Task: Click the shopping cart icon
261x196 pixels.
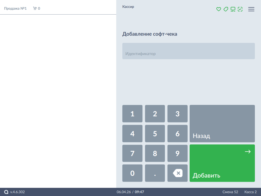Action: pyautogui.click(x=35, y=8)
